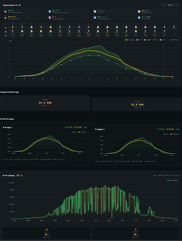Click the previous-day arrow left of 'Heute'

point(164,5)
